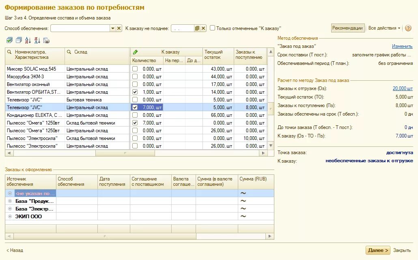The image size is (418, 260).
Task: Toggle Только отмеченные "К заказу" checkbox
Action: click(213, 28)
